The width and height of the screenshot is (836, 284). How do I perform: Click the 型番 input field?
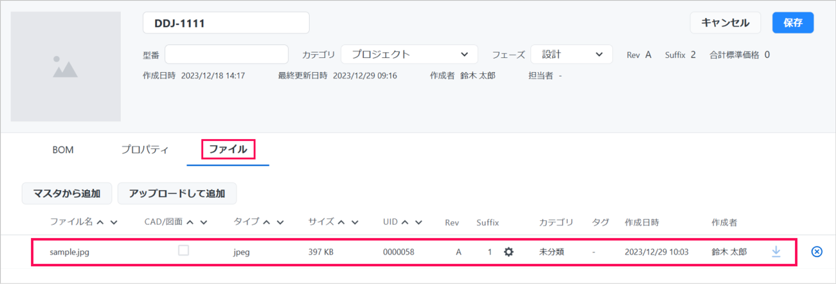[x=227, y=54]
